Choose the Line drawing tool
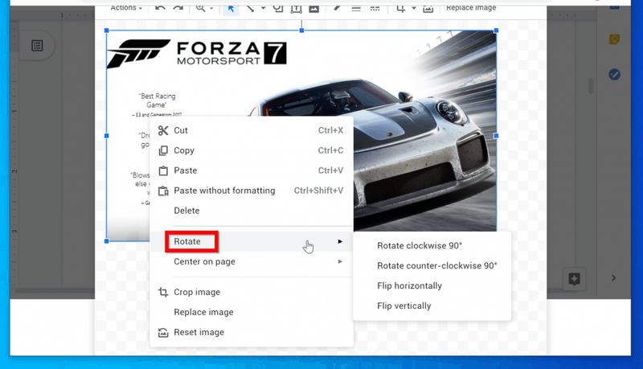This screenshot has height=369, width=643. pos(250,8)
